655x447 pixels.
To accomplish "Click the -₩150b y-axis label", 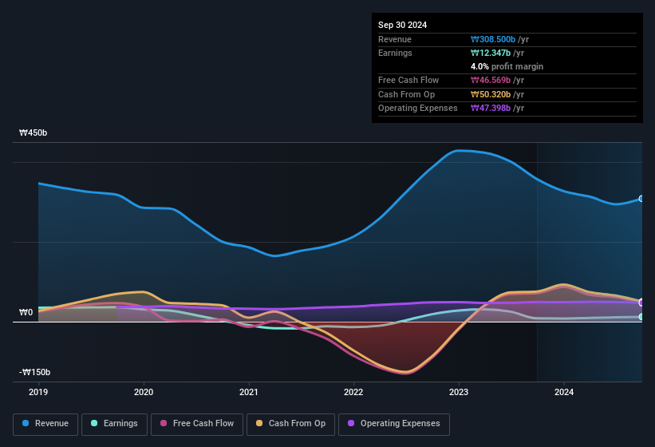I will [x=34, y=372].
